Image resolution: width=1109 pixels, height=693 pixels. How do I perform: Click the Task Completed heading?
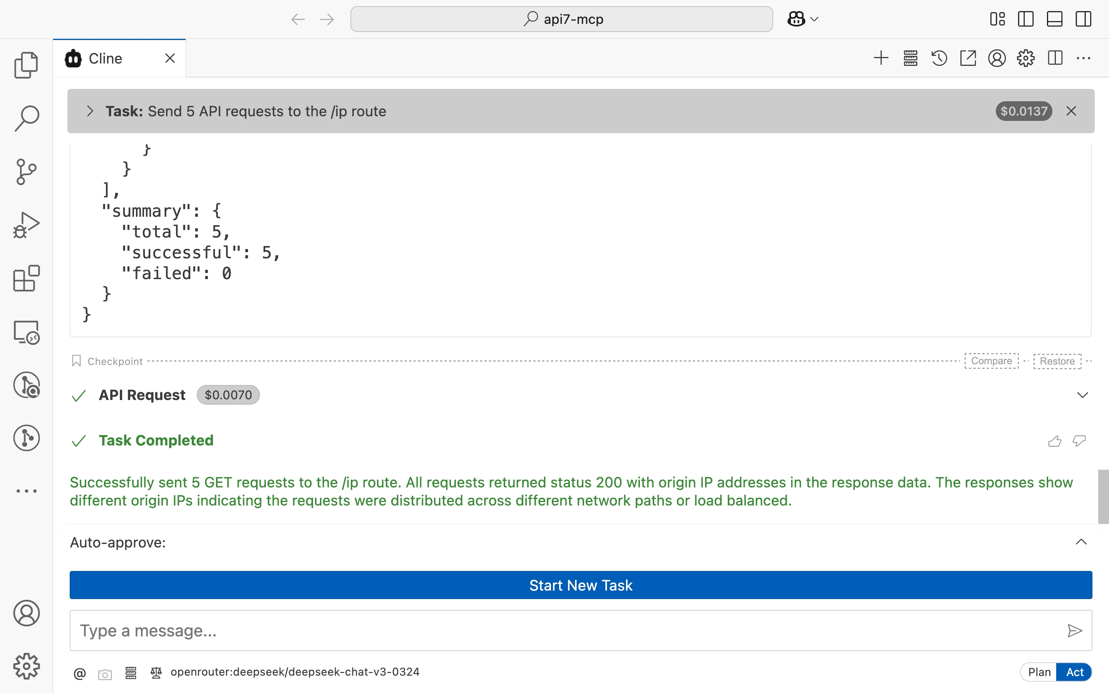pos(156,440)
